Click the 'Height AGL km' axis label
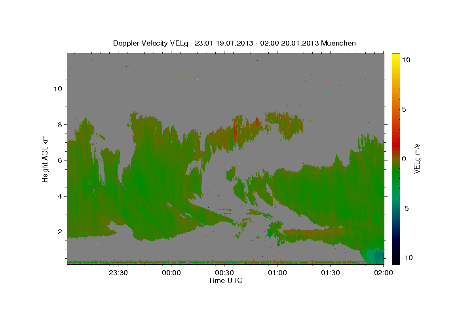475x317 pixels. pos(46,158)
